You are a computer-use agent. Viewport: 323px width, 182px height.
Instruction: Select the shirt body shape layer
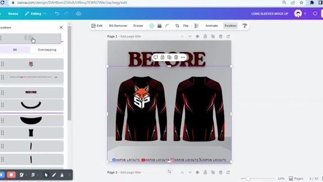pyautogui.click(x=31, y=133)
